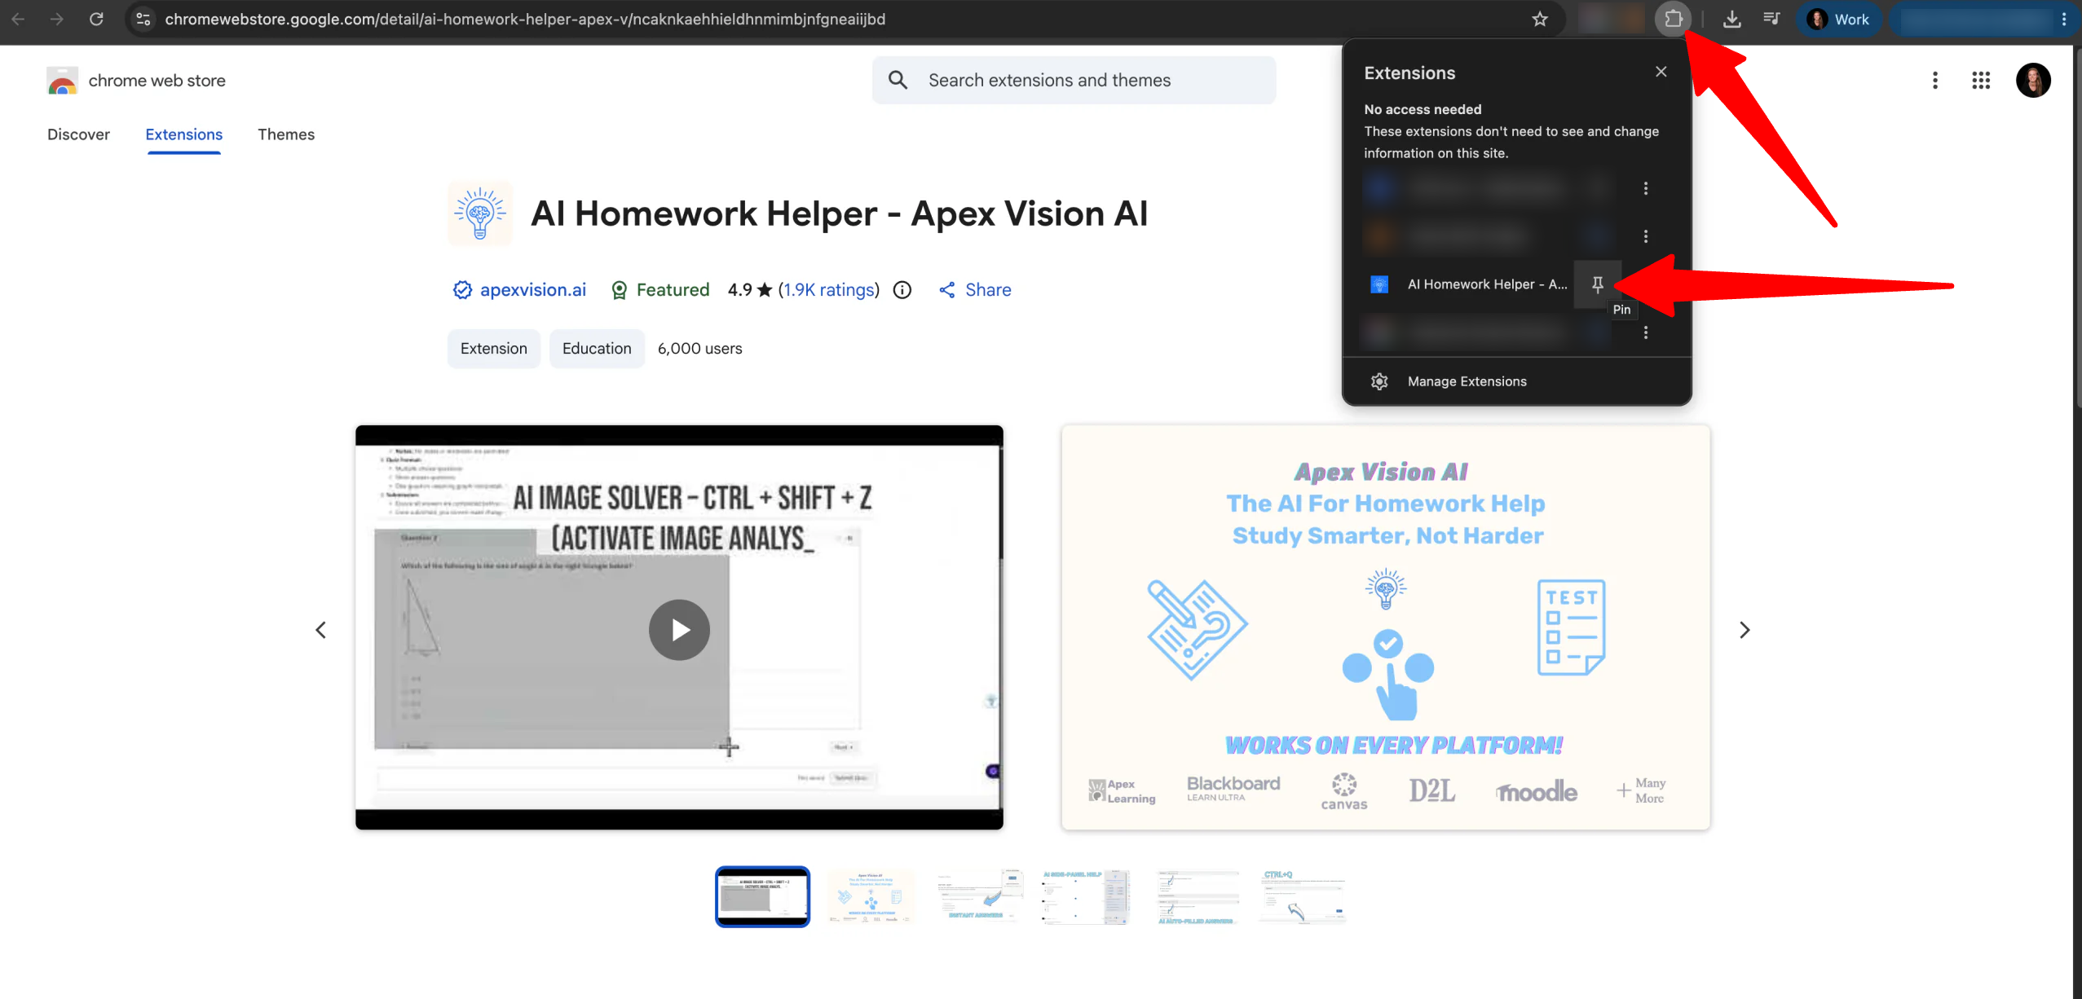Click the Apex Vision AI extension logo
The height and width of the screenshot is (999, 2082).
point(480,213)
